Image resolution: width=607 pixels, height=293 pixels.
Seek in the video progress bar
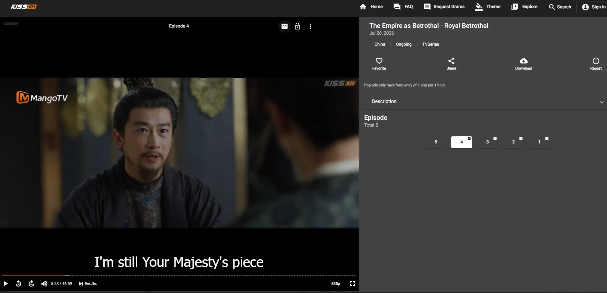point(179,275)
